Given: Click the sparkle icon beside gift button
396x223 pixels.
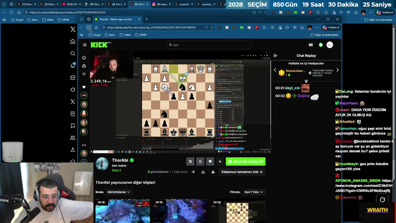Looking at the screenshot, I should (220, 161).
